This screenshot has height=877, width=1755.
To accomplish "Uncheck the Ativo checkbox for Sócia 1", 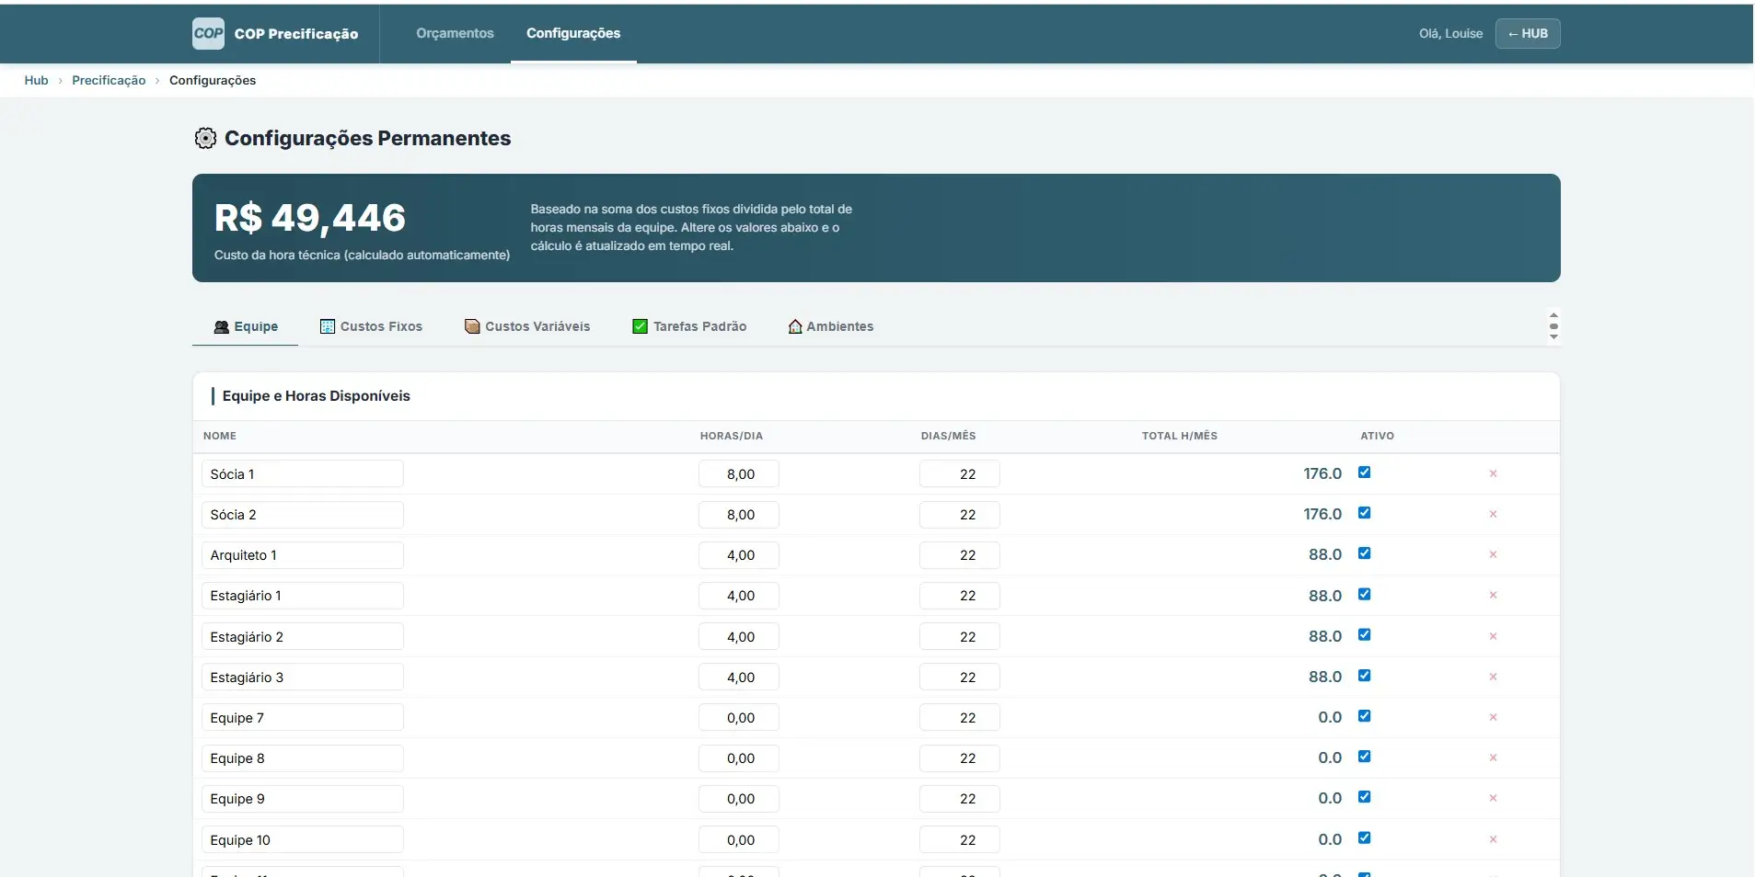I will (x=1364, y=473).
